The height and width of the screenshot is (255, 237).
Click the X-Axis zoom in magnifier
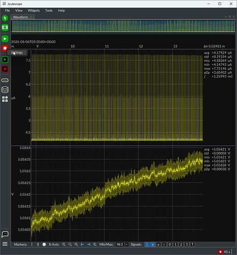click(x=64, y=244)
